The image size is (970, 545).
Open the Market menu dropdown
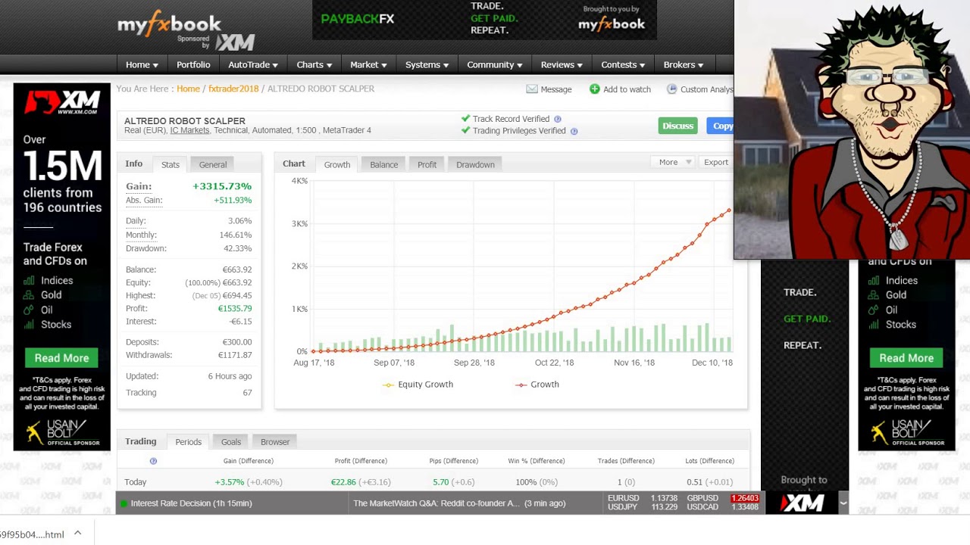click(x=368, y=65)
